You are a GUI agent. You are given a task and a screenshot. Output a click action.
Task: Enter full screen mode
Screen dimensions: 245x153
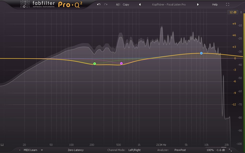pos(227,4)
